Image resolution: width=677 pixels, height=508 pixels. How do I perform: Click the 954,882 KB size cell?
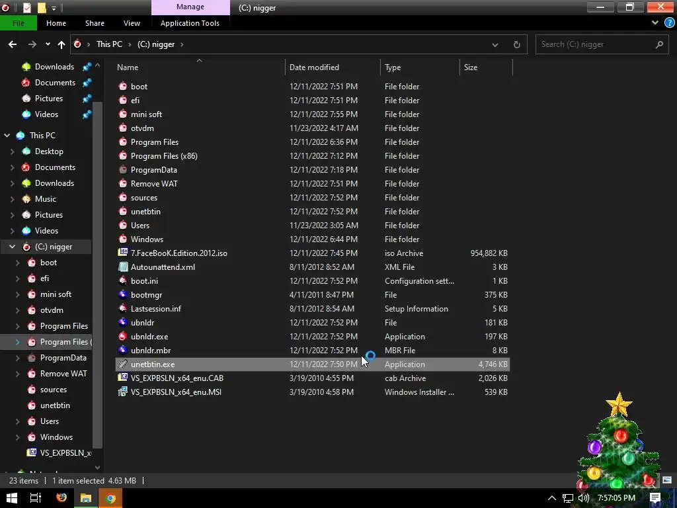point(489,253)
